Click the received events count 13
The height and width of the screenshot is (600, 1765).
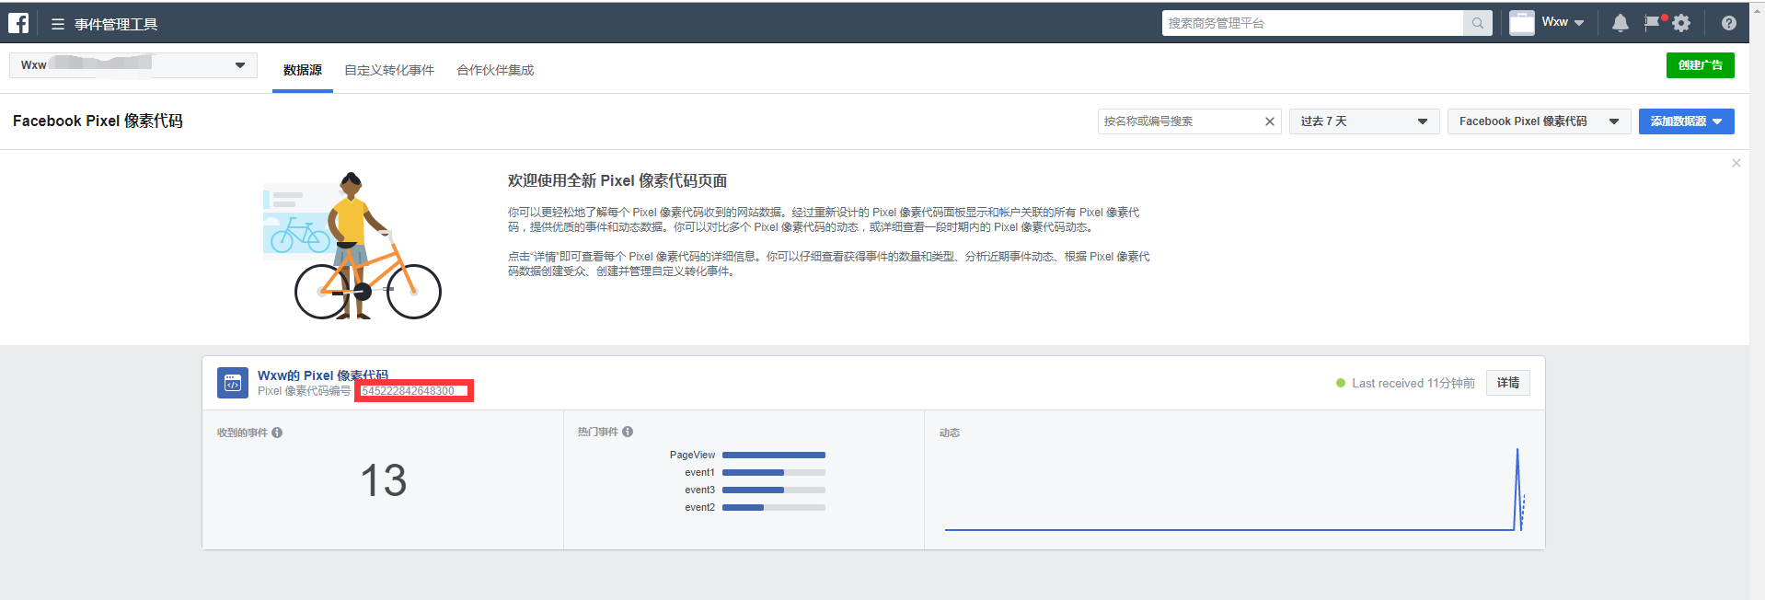click(x=384, y=480)
